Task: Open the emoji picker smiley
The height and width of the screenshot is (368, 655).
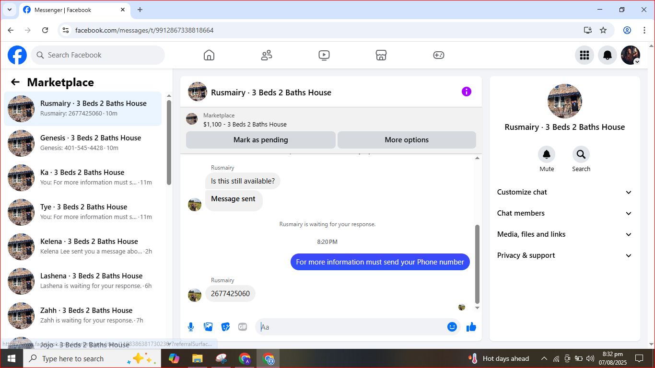Action: click(x=452, y=327)
